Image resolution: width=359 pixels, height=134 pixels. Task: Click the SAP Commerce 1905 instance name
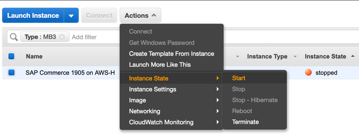70,73
